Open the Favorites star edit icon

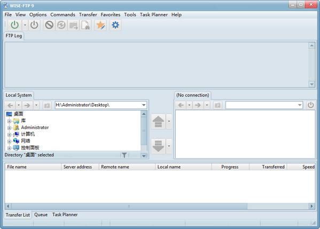click(x=100, y=25)
